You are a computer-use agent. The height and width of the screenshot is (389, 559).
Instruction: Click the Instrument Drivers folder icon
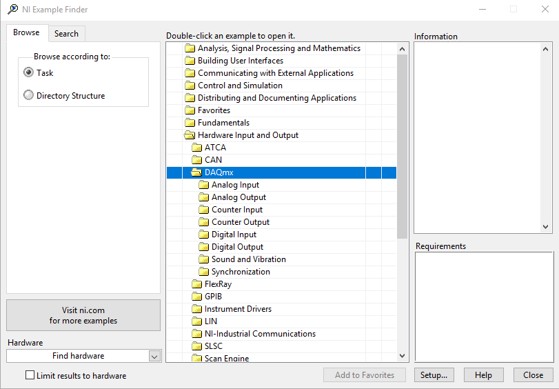[197, 309]
